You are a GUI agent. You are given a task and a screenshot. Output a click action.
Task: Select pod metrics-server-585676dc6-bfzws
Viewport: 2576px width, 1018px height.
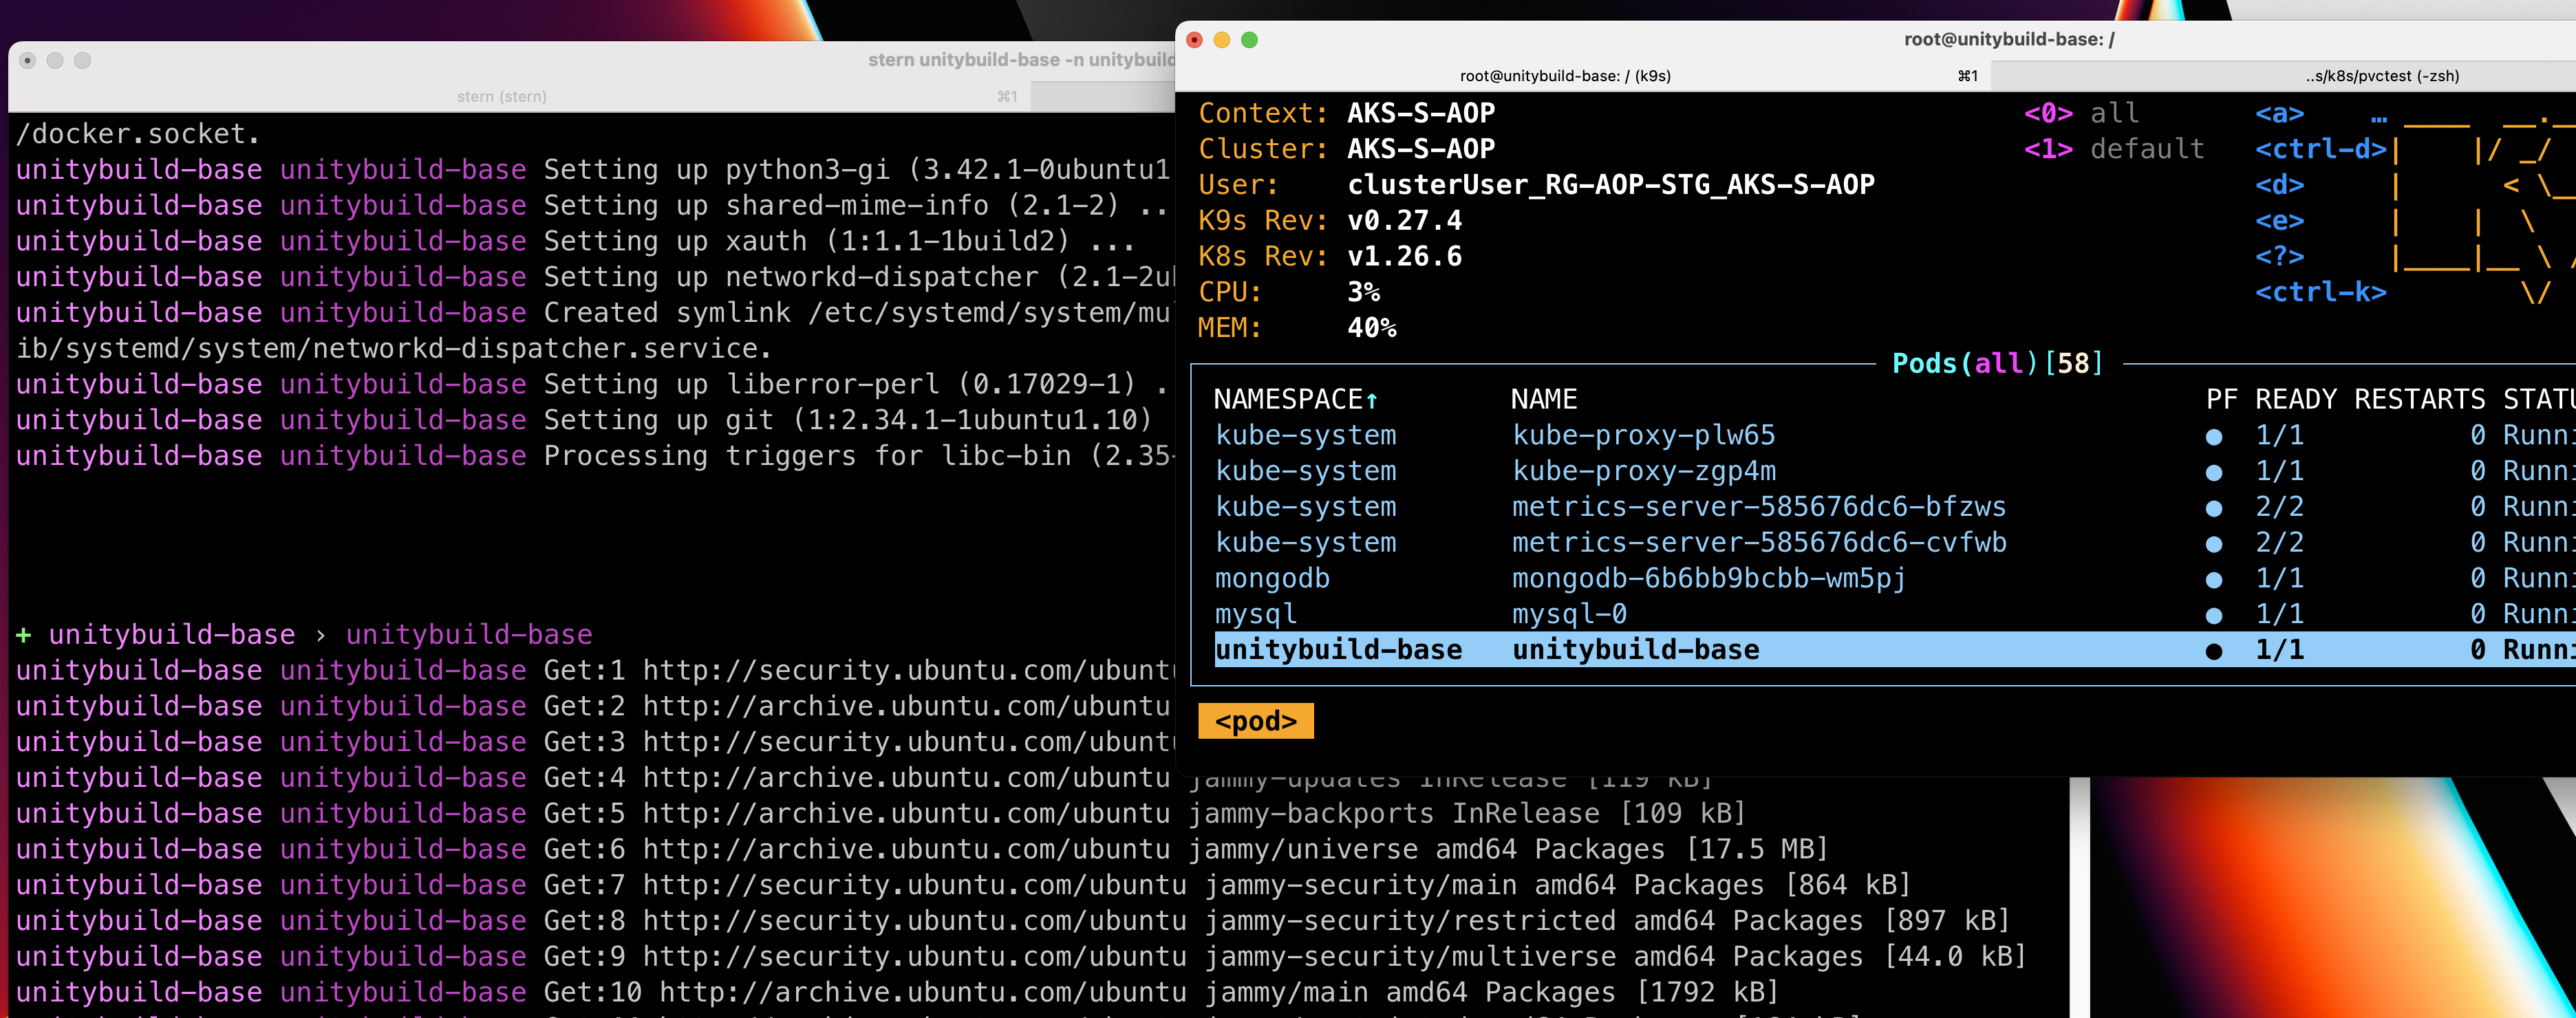coord(1758,507)
